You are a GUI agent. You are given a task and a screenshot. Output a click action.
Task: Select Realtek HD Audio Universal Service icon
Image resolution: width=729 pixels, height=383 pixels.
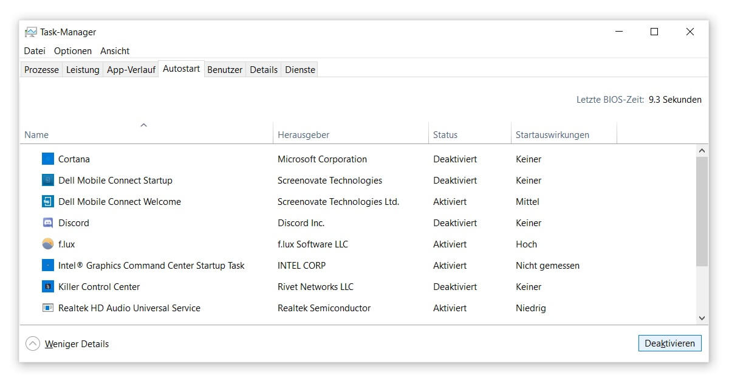48,308
